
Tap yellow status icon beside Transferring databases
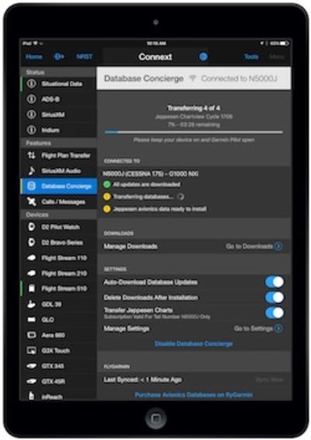click(107, 197)
